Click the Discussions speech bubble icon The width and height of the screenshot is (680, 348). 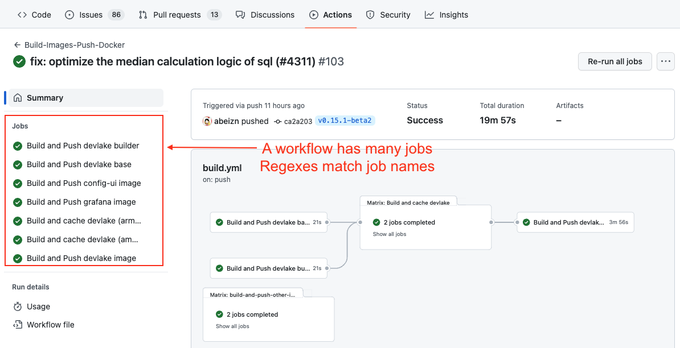pyautogui.click(x=240, y=15)
